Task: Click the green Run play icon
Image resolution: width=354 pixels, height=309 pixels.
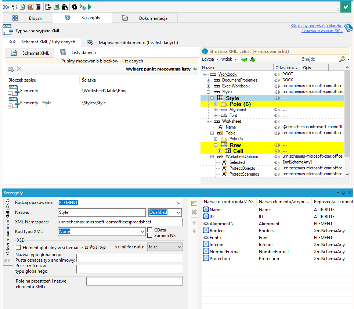Action: pos(90,7)
